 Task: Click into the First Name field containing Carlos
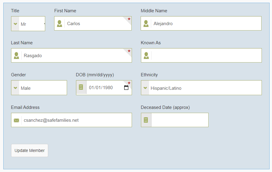coord(93,23)
